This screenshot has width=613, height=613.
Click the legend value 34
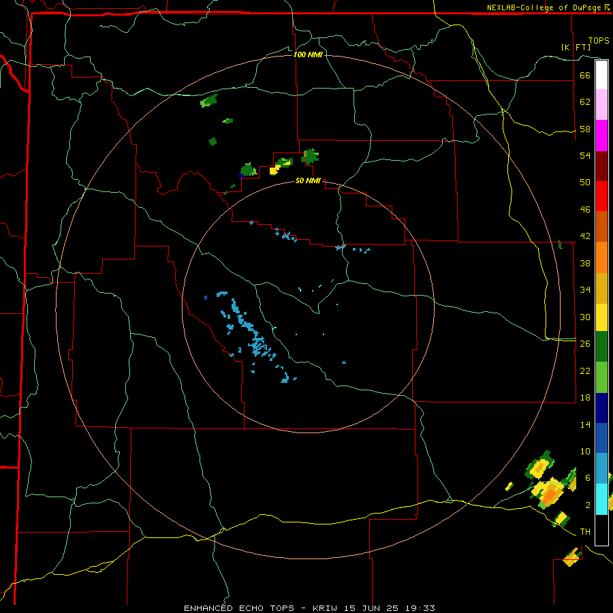tap(585, 289)
